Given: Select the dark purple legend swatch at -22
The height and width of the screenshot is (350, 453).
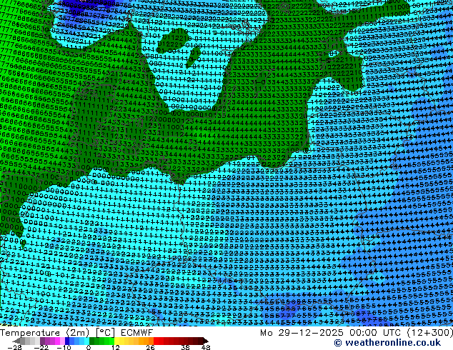Looking at the screenshot, I should (42, 341).
